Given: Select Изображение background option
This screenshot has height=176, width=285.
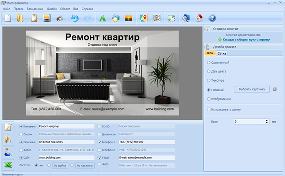Looking at the screenshot, I should [x=209, y=99].
